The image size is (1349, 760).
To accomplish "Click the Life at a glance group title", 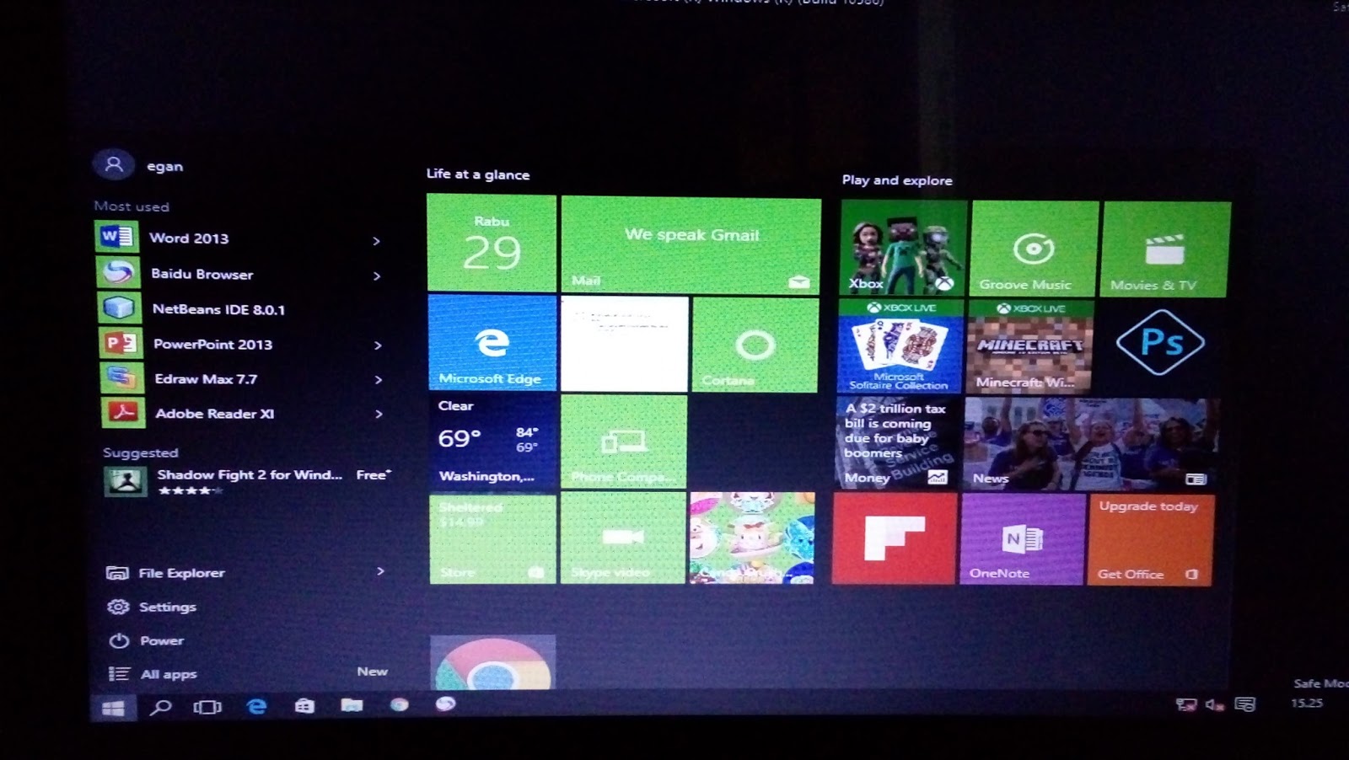I will pyautogui.click(x=478, y=174).
